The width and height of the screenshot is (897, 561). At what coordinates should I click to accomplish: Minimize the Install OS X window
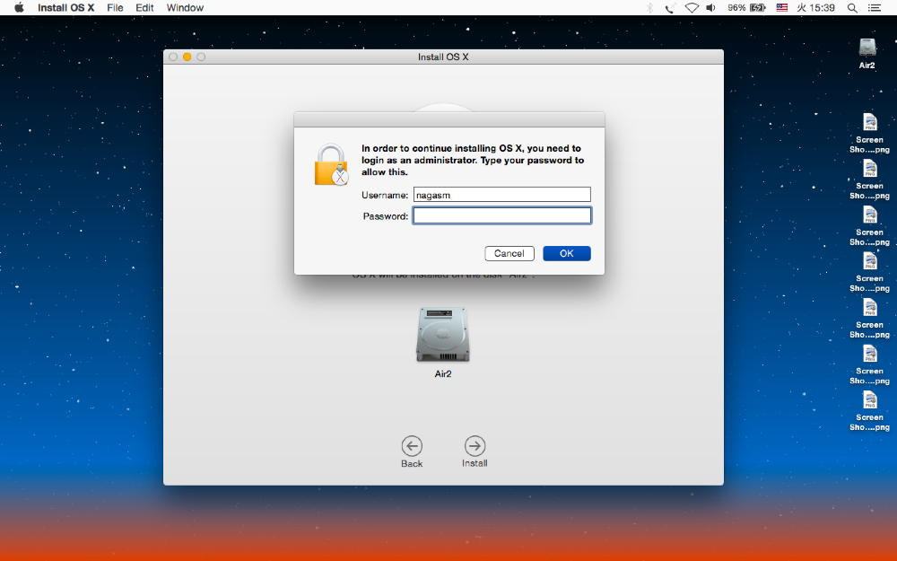tap(187, 57)
